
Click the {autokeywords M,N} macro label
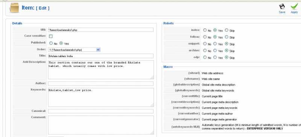[185, 126]
